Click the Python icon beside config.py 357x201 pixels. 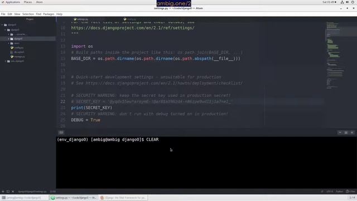[12, 47]
